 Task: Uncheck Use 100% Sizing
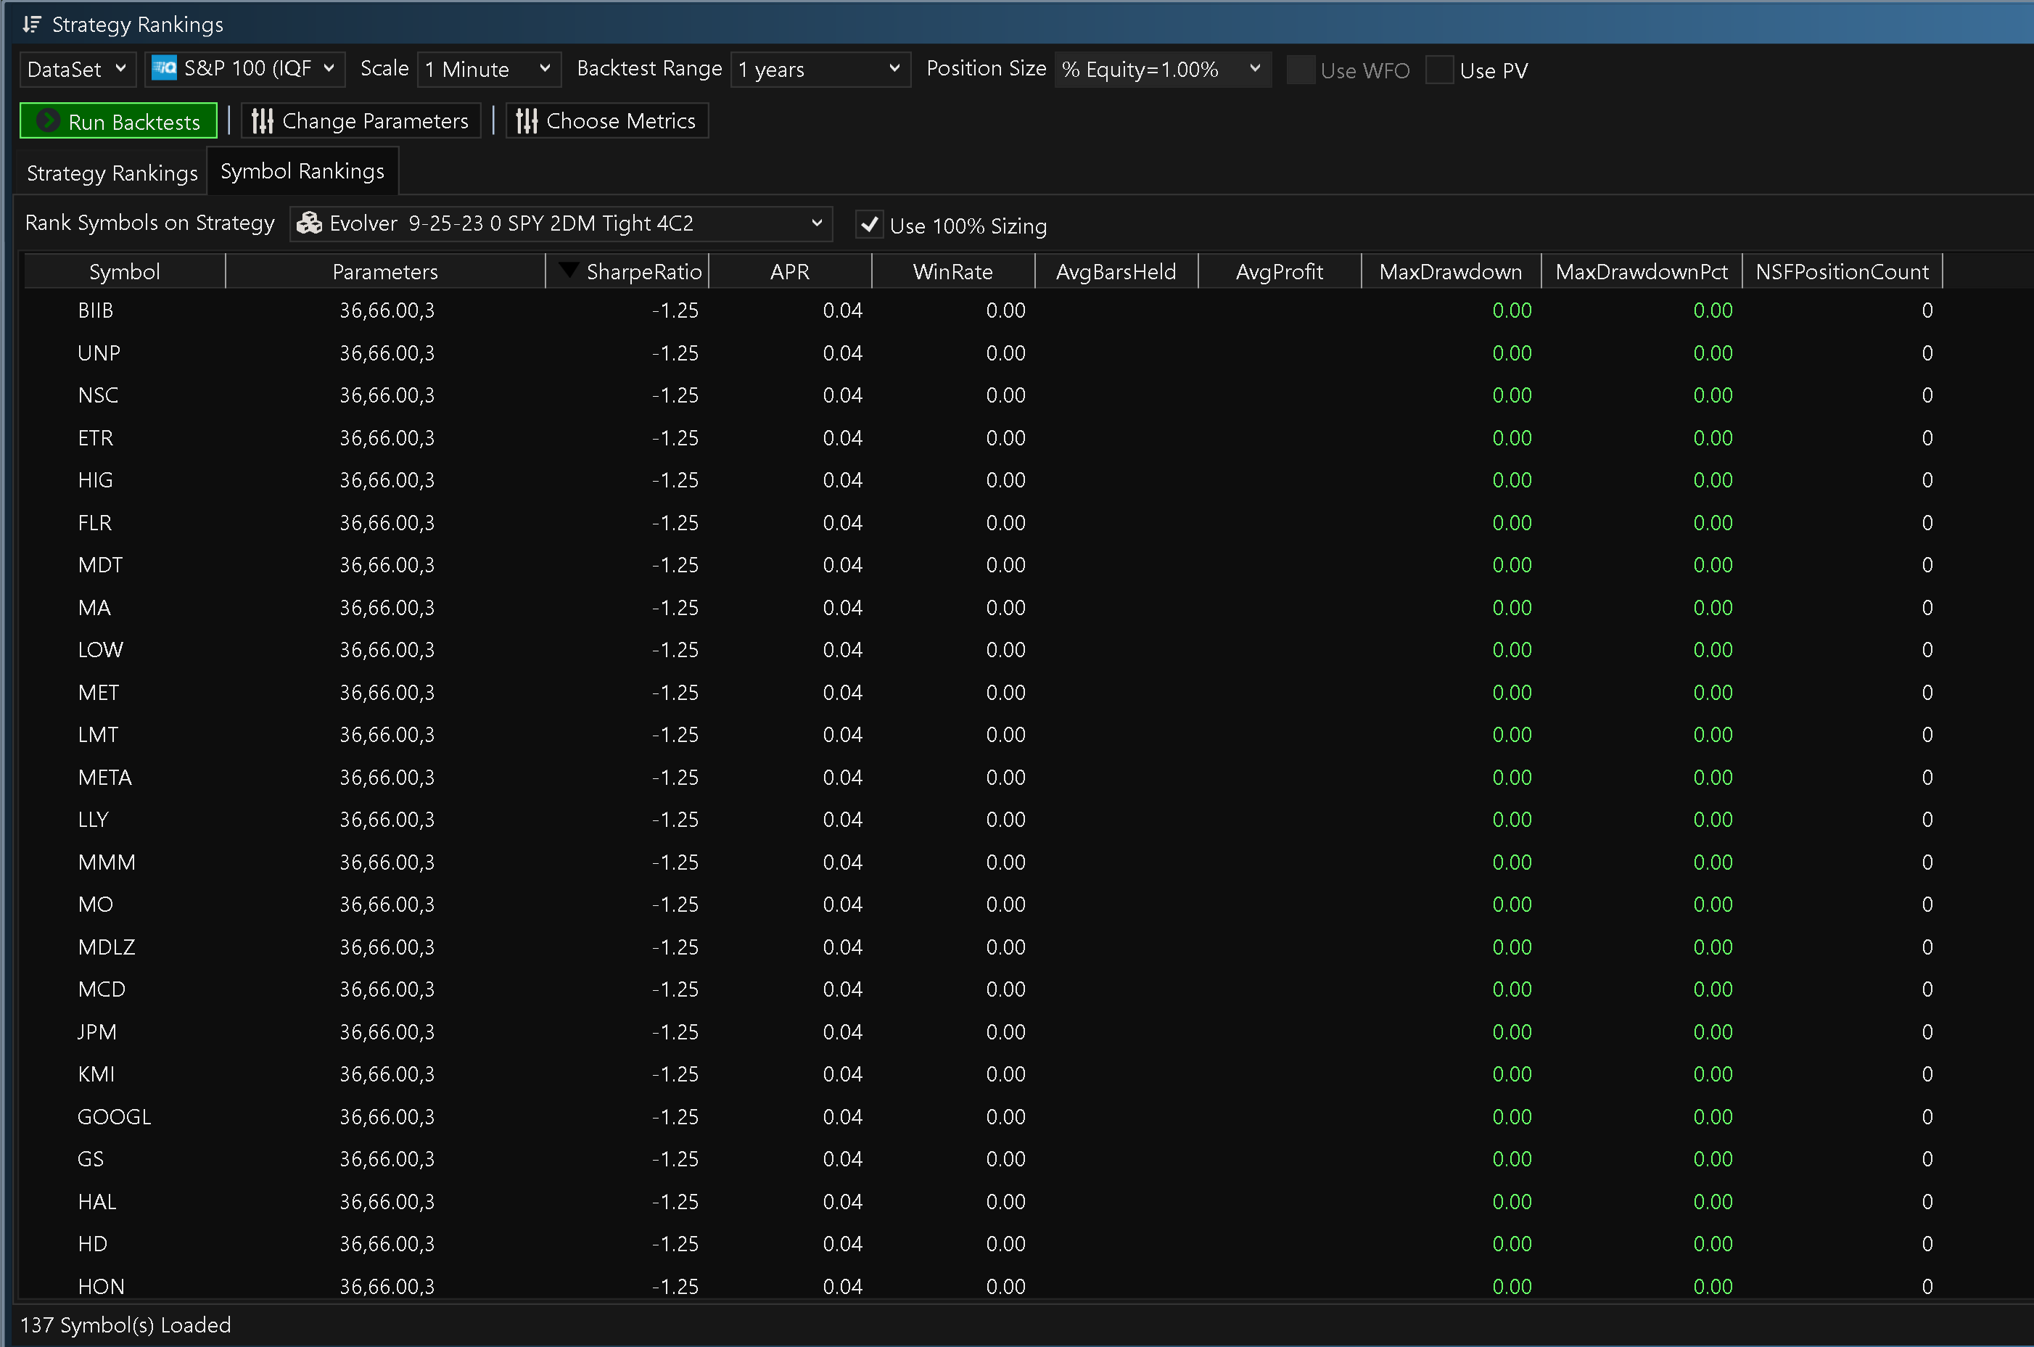[869, 225]
